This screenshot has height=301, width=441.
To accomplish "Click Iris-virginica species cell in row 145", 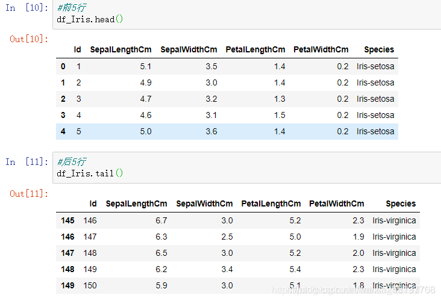I will pos(394,220).
